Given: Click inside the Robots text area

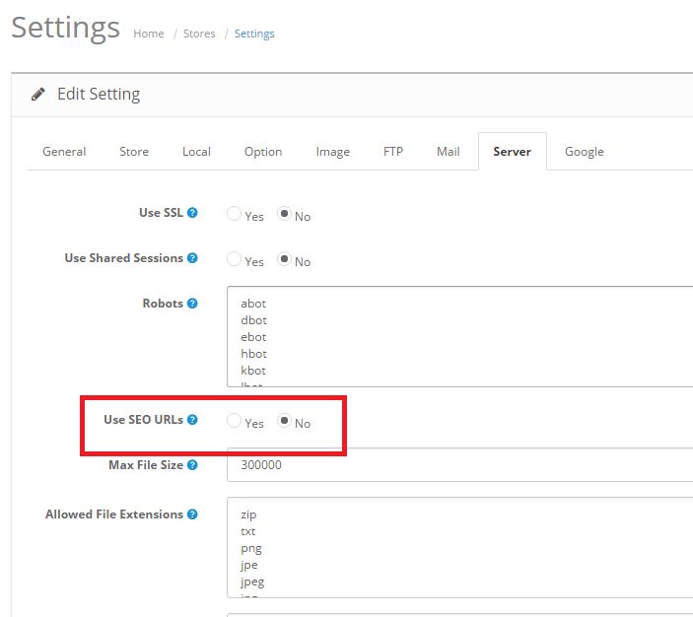Looking at the screenshot, I should click(459, 337).
